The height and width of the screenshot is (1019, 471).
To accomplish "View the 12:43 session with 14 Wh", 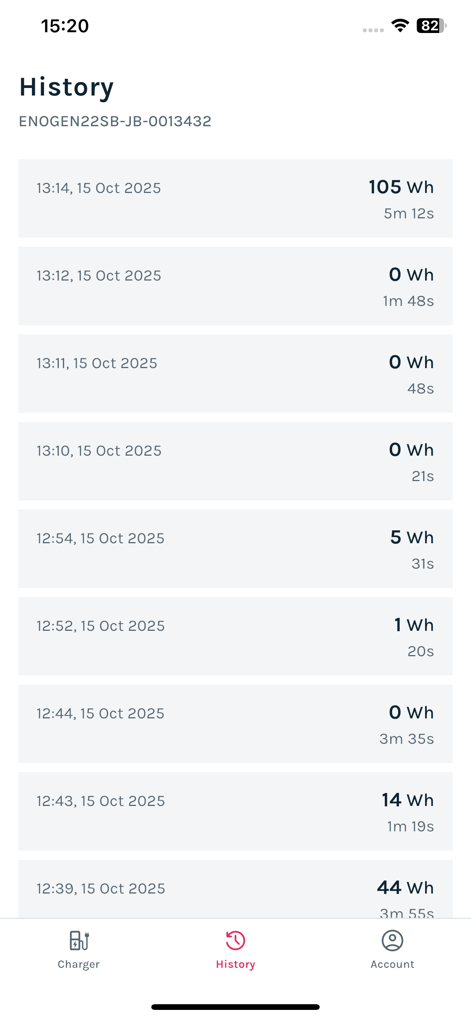I will tap(235, 811).
